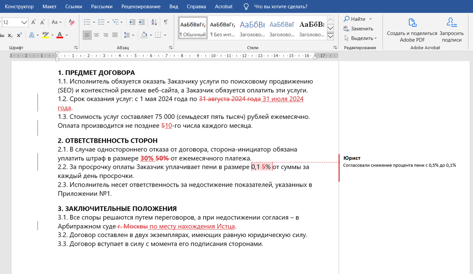Create a bulleted list
This screenshot has height=274, width=473.
click(x=87, y=22)
